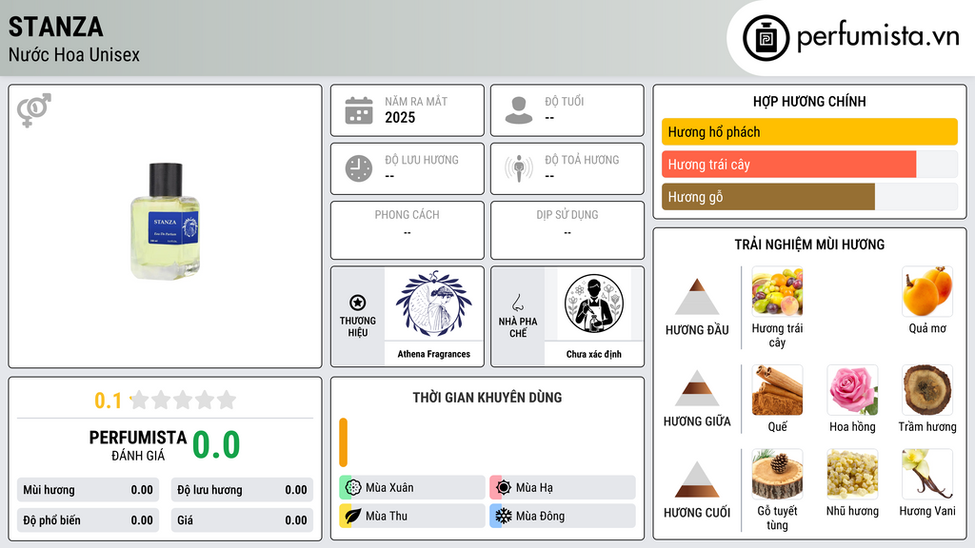Click the Nước Hoa Unisex subtitle
Image resolution: width=975 pixels, height=548 pixels.
(x=74, y=54)
